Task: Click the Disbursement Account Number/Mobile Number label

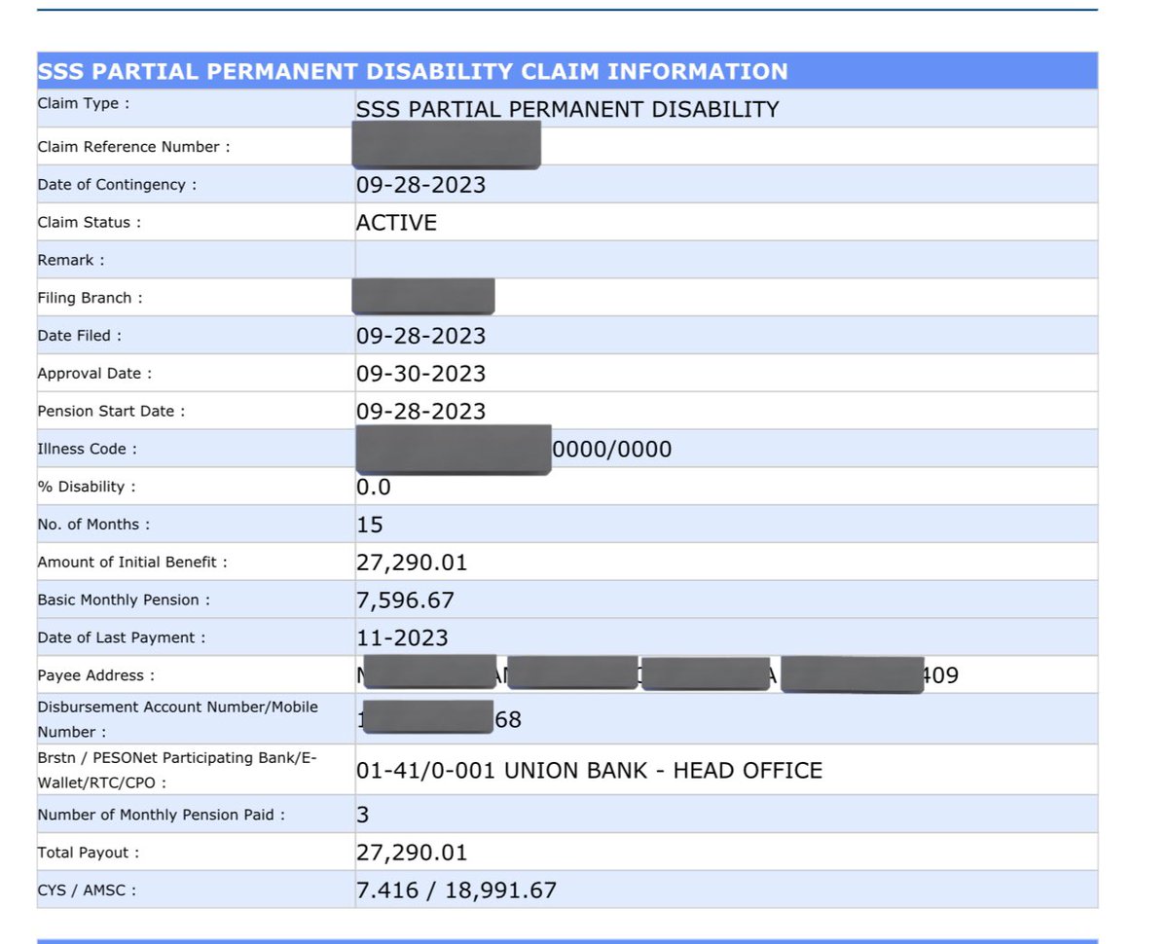Action: point(178,719)
